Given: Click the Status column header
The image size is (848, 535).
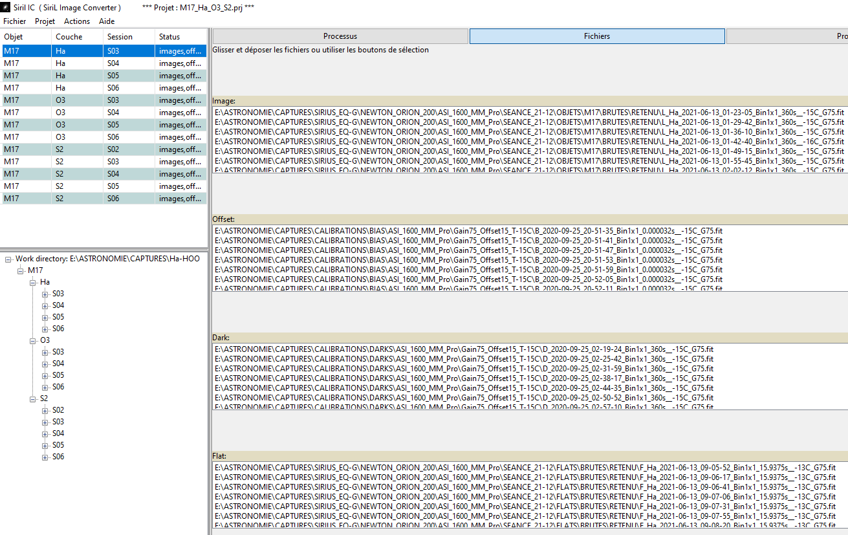Looking at the screenshot, I should tap(181, 37).
